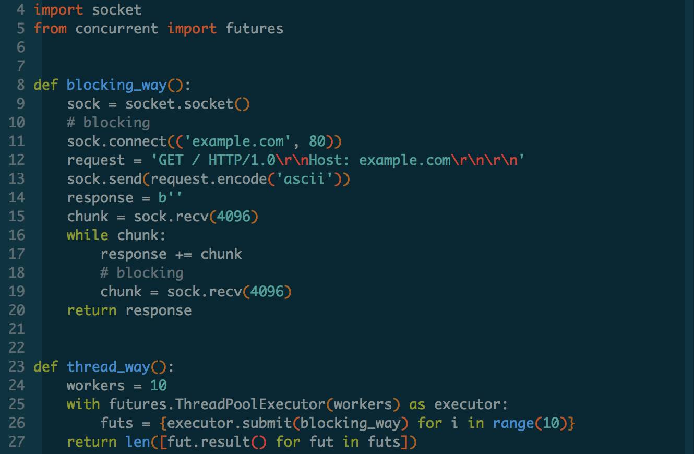The height and width of the screenshot is (454, 694).
Task: Click 'sock.send' on line 13
Action: 104,179
